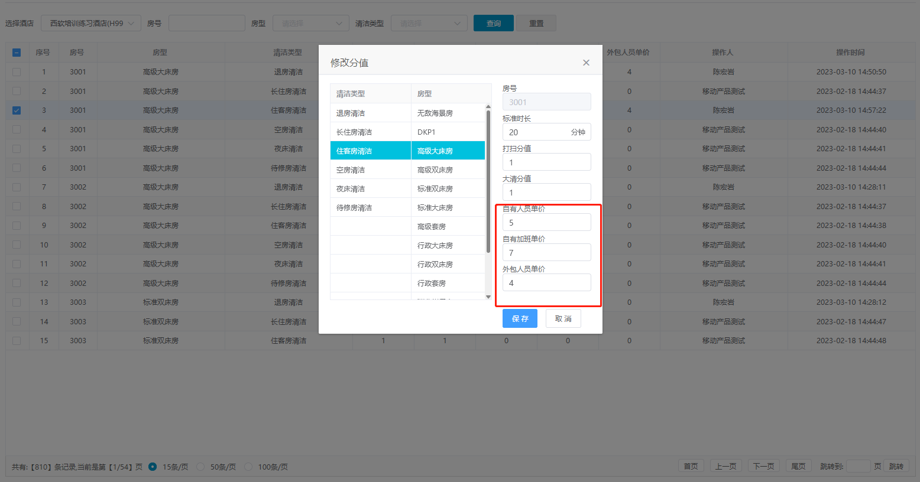Click the 清洁类型 table column header
Viewport: 920px width, 482px height.
click(287, 53)
